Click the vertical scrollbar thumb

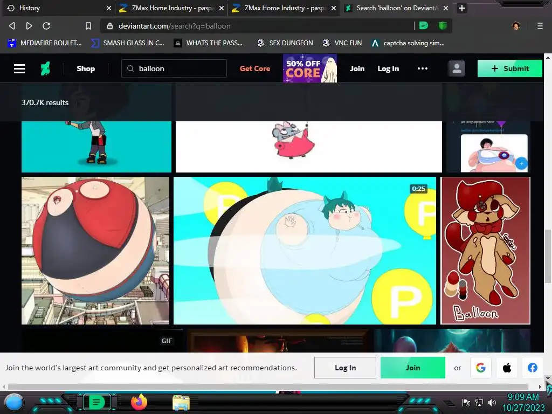click(x=548, y=256)
